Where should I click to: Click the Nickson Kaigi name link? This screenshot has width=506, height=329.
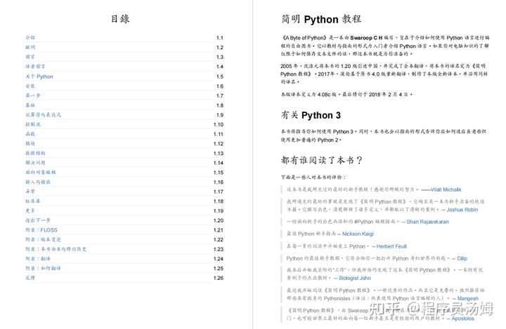click(358, 234)
